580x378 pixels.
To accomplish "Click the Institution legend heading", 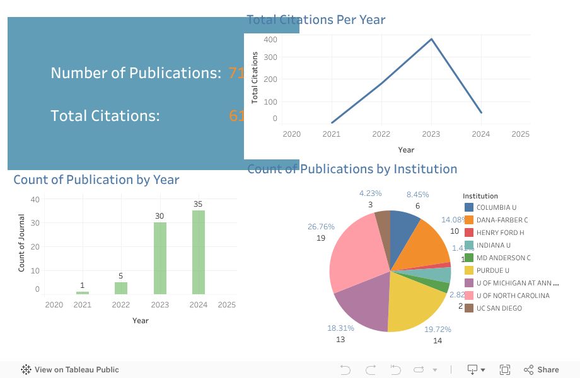I will (x=480, y=196).
